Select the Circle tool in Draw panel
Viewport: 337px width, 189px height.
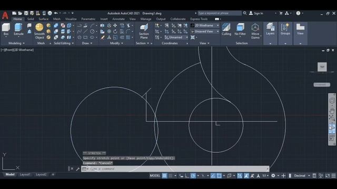click(x=92, y=31)
